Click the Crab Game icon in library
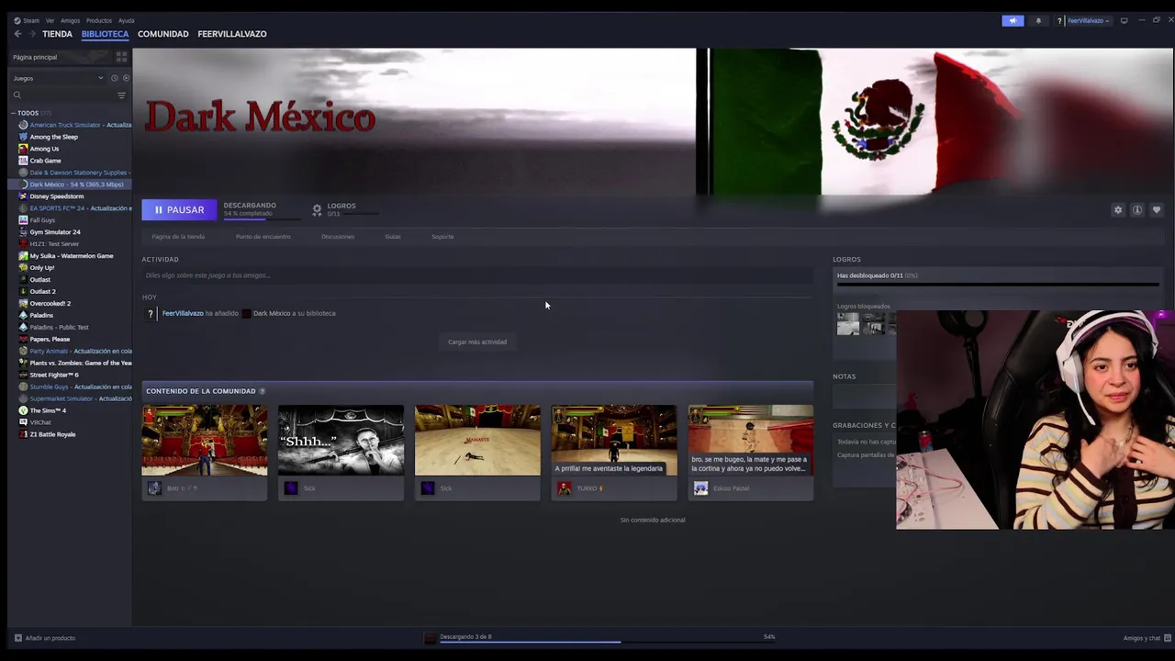This screenshot has width=1175, height=661. coord(24,161)
